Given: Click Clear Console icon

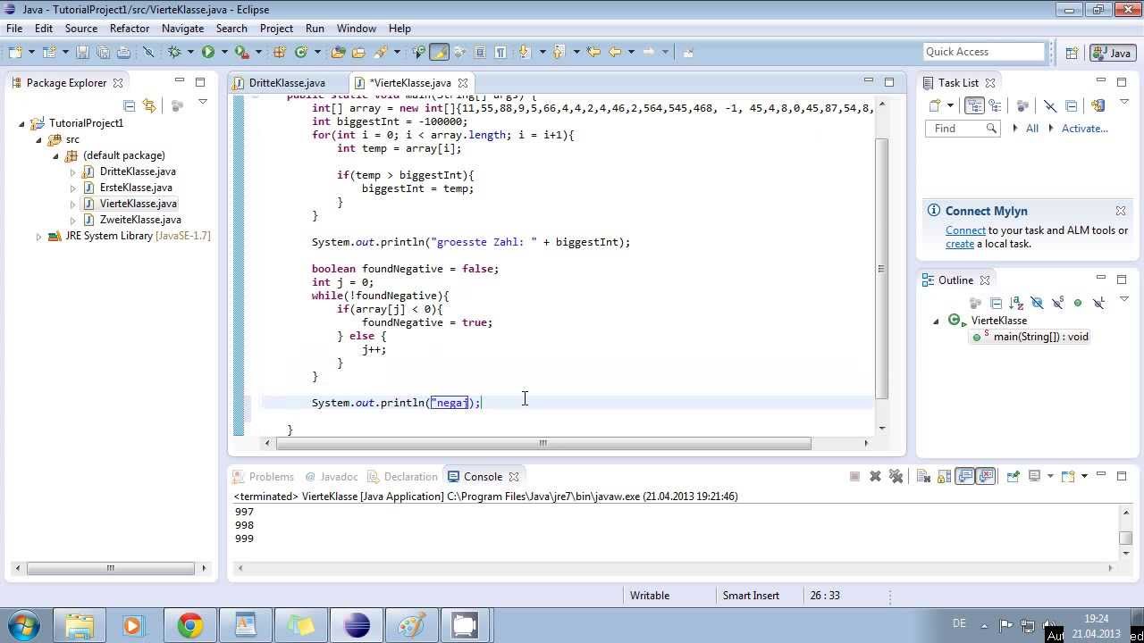Looking at the screenshot, I should click(x=924, y=477).
